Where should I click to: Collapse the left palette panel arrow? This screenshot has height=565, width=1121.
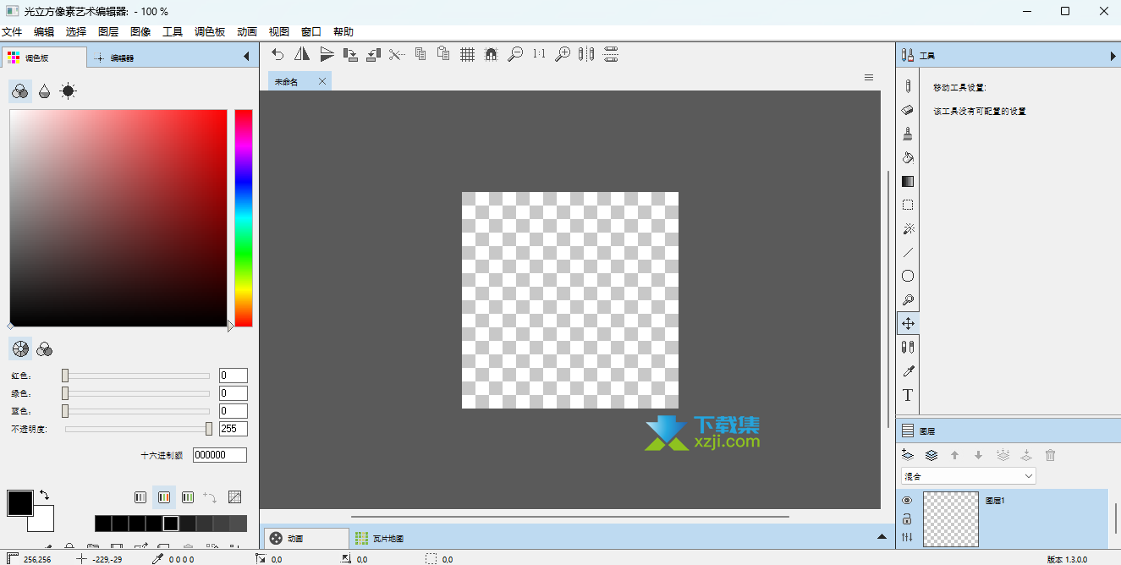tap(246, 58)
